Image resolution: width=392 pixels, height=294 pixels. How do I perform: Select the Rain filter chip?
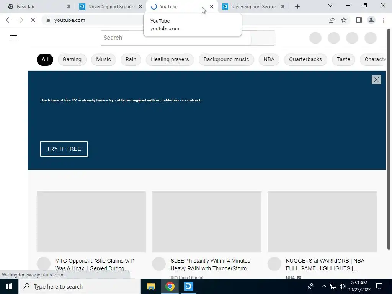tap(131, 59)
